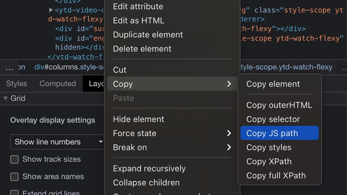
Task: Choose Copy XPath option
Action: 269,161
